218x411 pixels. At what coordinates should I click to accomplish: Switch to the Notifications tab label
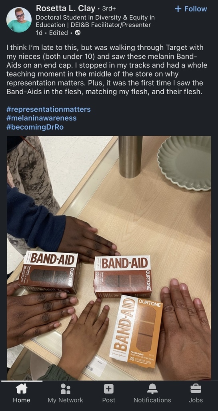pyautogui.click(x=152, y=400)
